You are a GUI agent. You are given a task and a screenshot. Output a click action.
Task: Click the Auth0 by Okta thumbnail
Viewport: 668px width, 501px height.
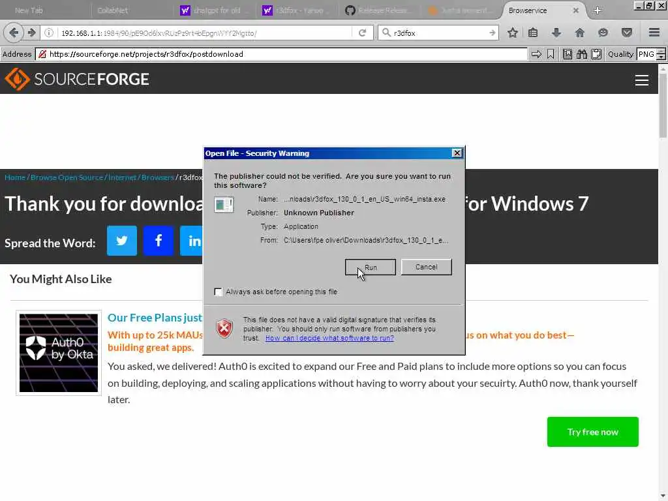(x=59, y=353)
